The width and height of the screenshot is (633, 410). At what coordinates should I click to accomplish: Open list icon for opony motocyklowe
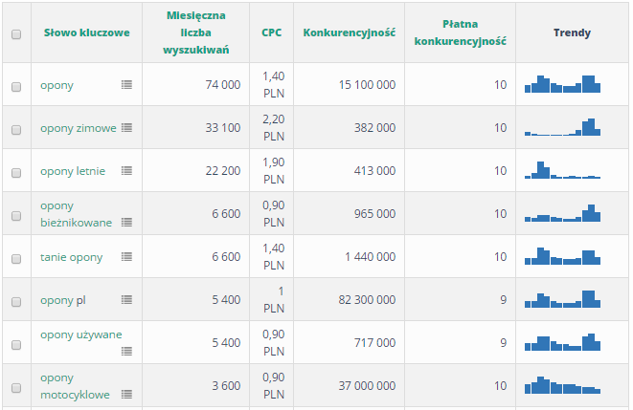pos(126,394)
